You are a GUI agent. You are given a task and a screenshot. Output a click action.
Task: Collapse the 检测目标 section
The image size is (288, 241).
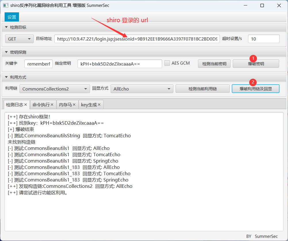(6, 27)
